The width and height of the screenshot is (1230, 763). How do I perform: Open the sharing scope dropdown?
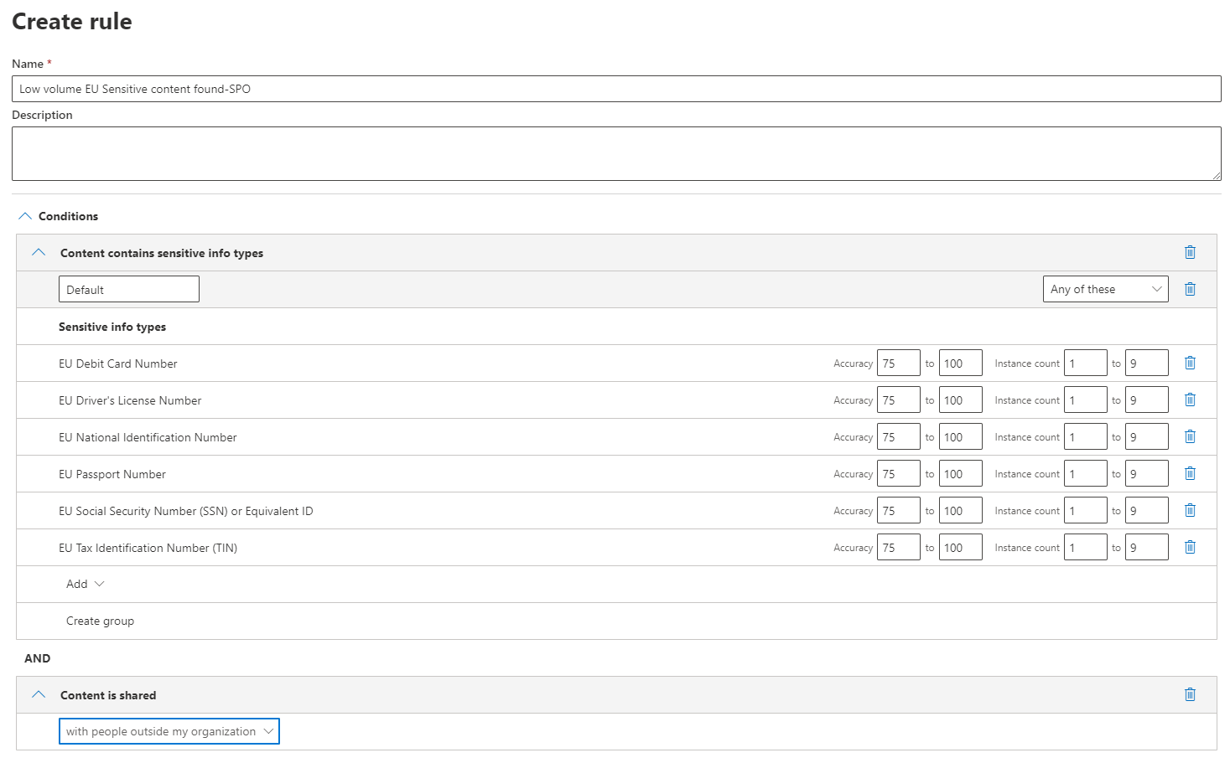tap(169, 731)
